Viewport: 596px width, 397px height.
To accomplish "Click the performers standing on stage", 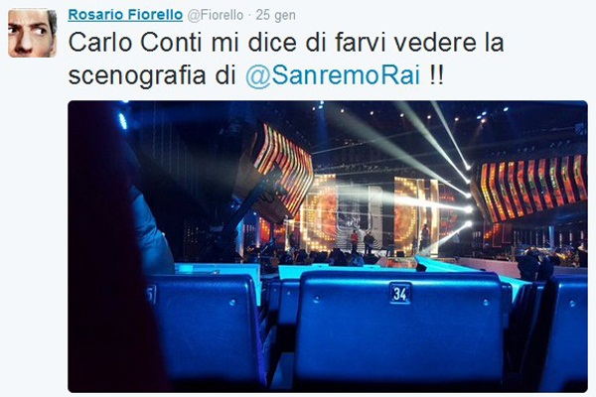I will click(362, 241).
